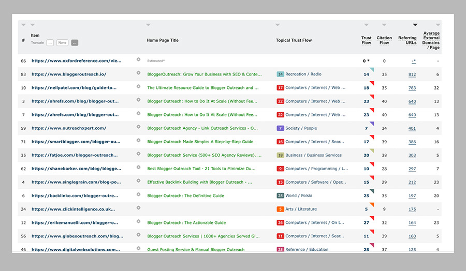The image size is (466, 271).
Task: Click gear icon next to fatjoe.com row
Action: click(138, 154)
